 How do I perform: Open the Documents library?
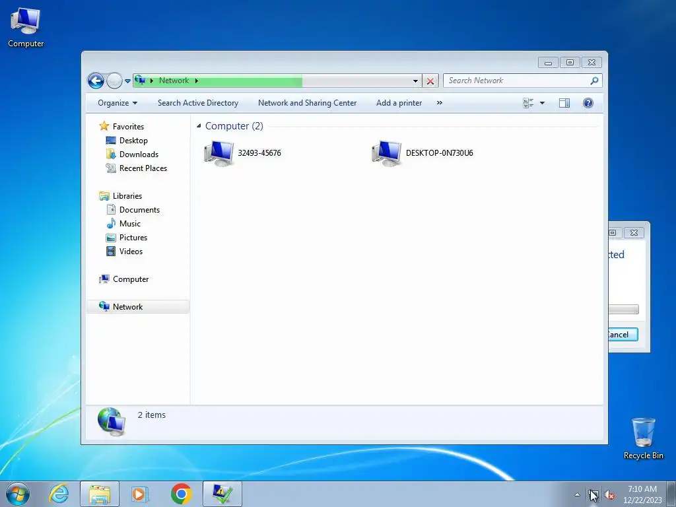pyautogui.click(x=139, y=210)
